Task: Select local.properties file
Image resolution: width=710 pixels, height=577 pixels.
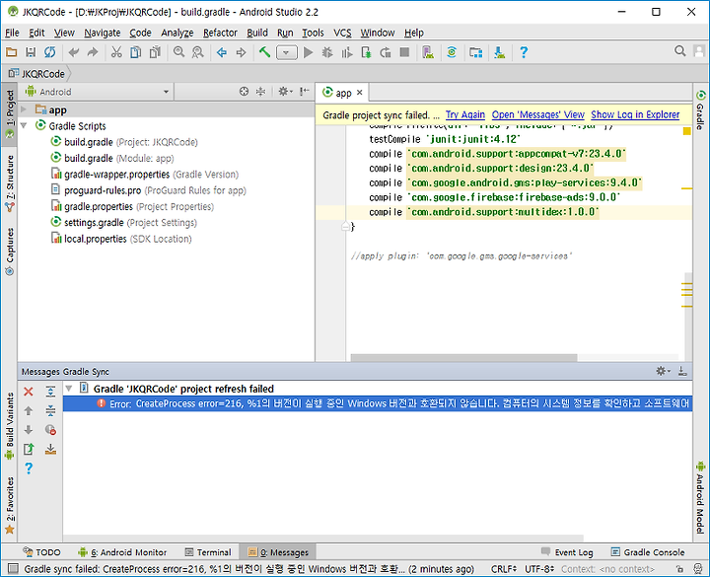Action: (x=121, y=239)
